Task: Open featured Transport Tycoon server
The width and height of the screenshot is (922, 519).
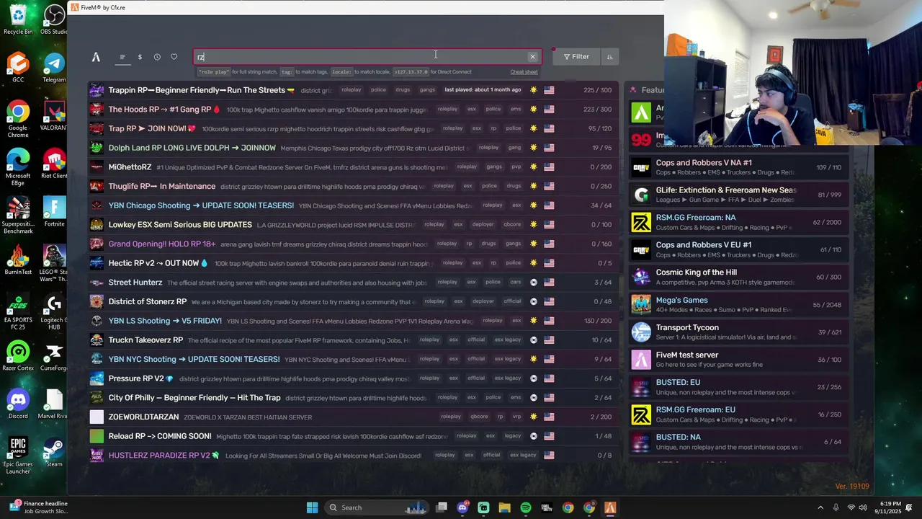Action: pos(738,332)
